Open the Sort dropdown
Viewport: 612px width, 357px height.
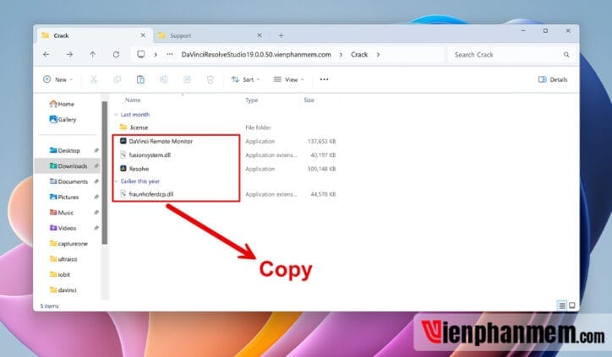point(245,79)
